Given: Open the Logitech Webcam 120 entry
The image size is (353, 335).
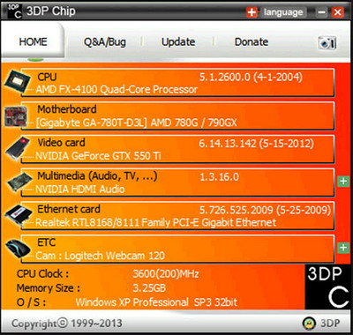Looking at the screenshot, I should [177, 249].
